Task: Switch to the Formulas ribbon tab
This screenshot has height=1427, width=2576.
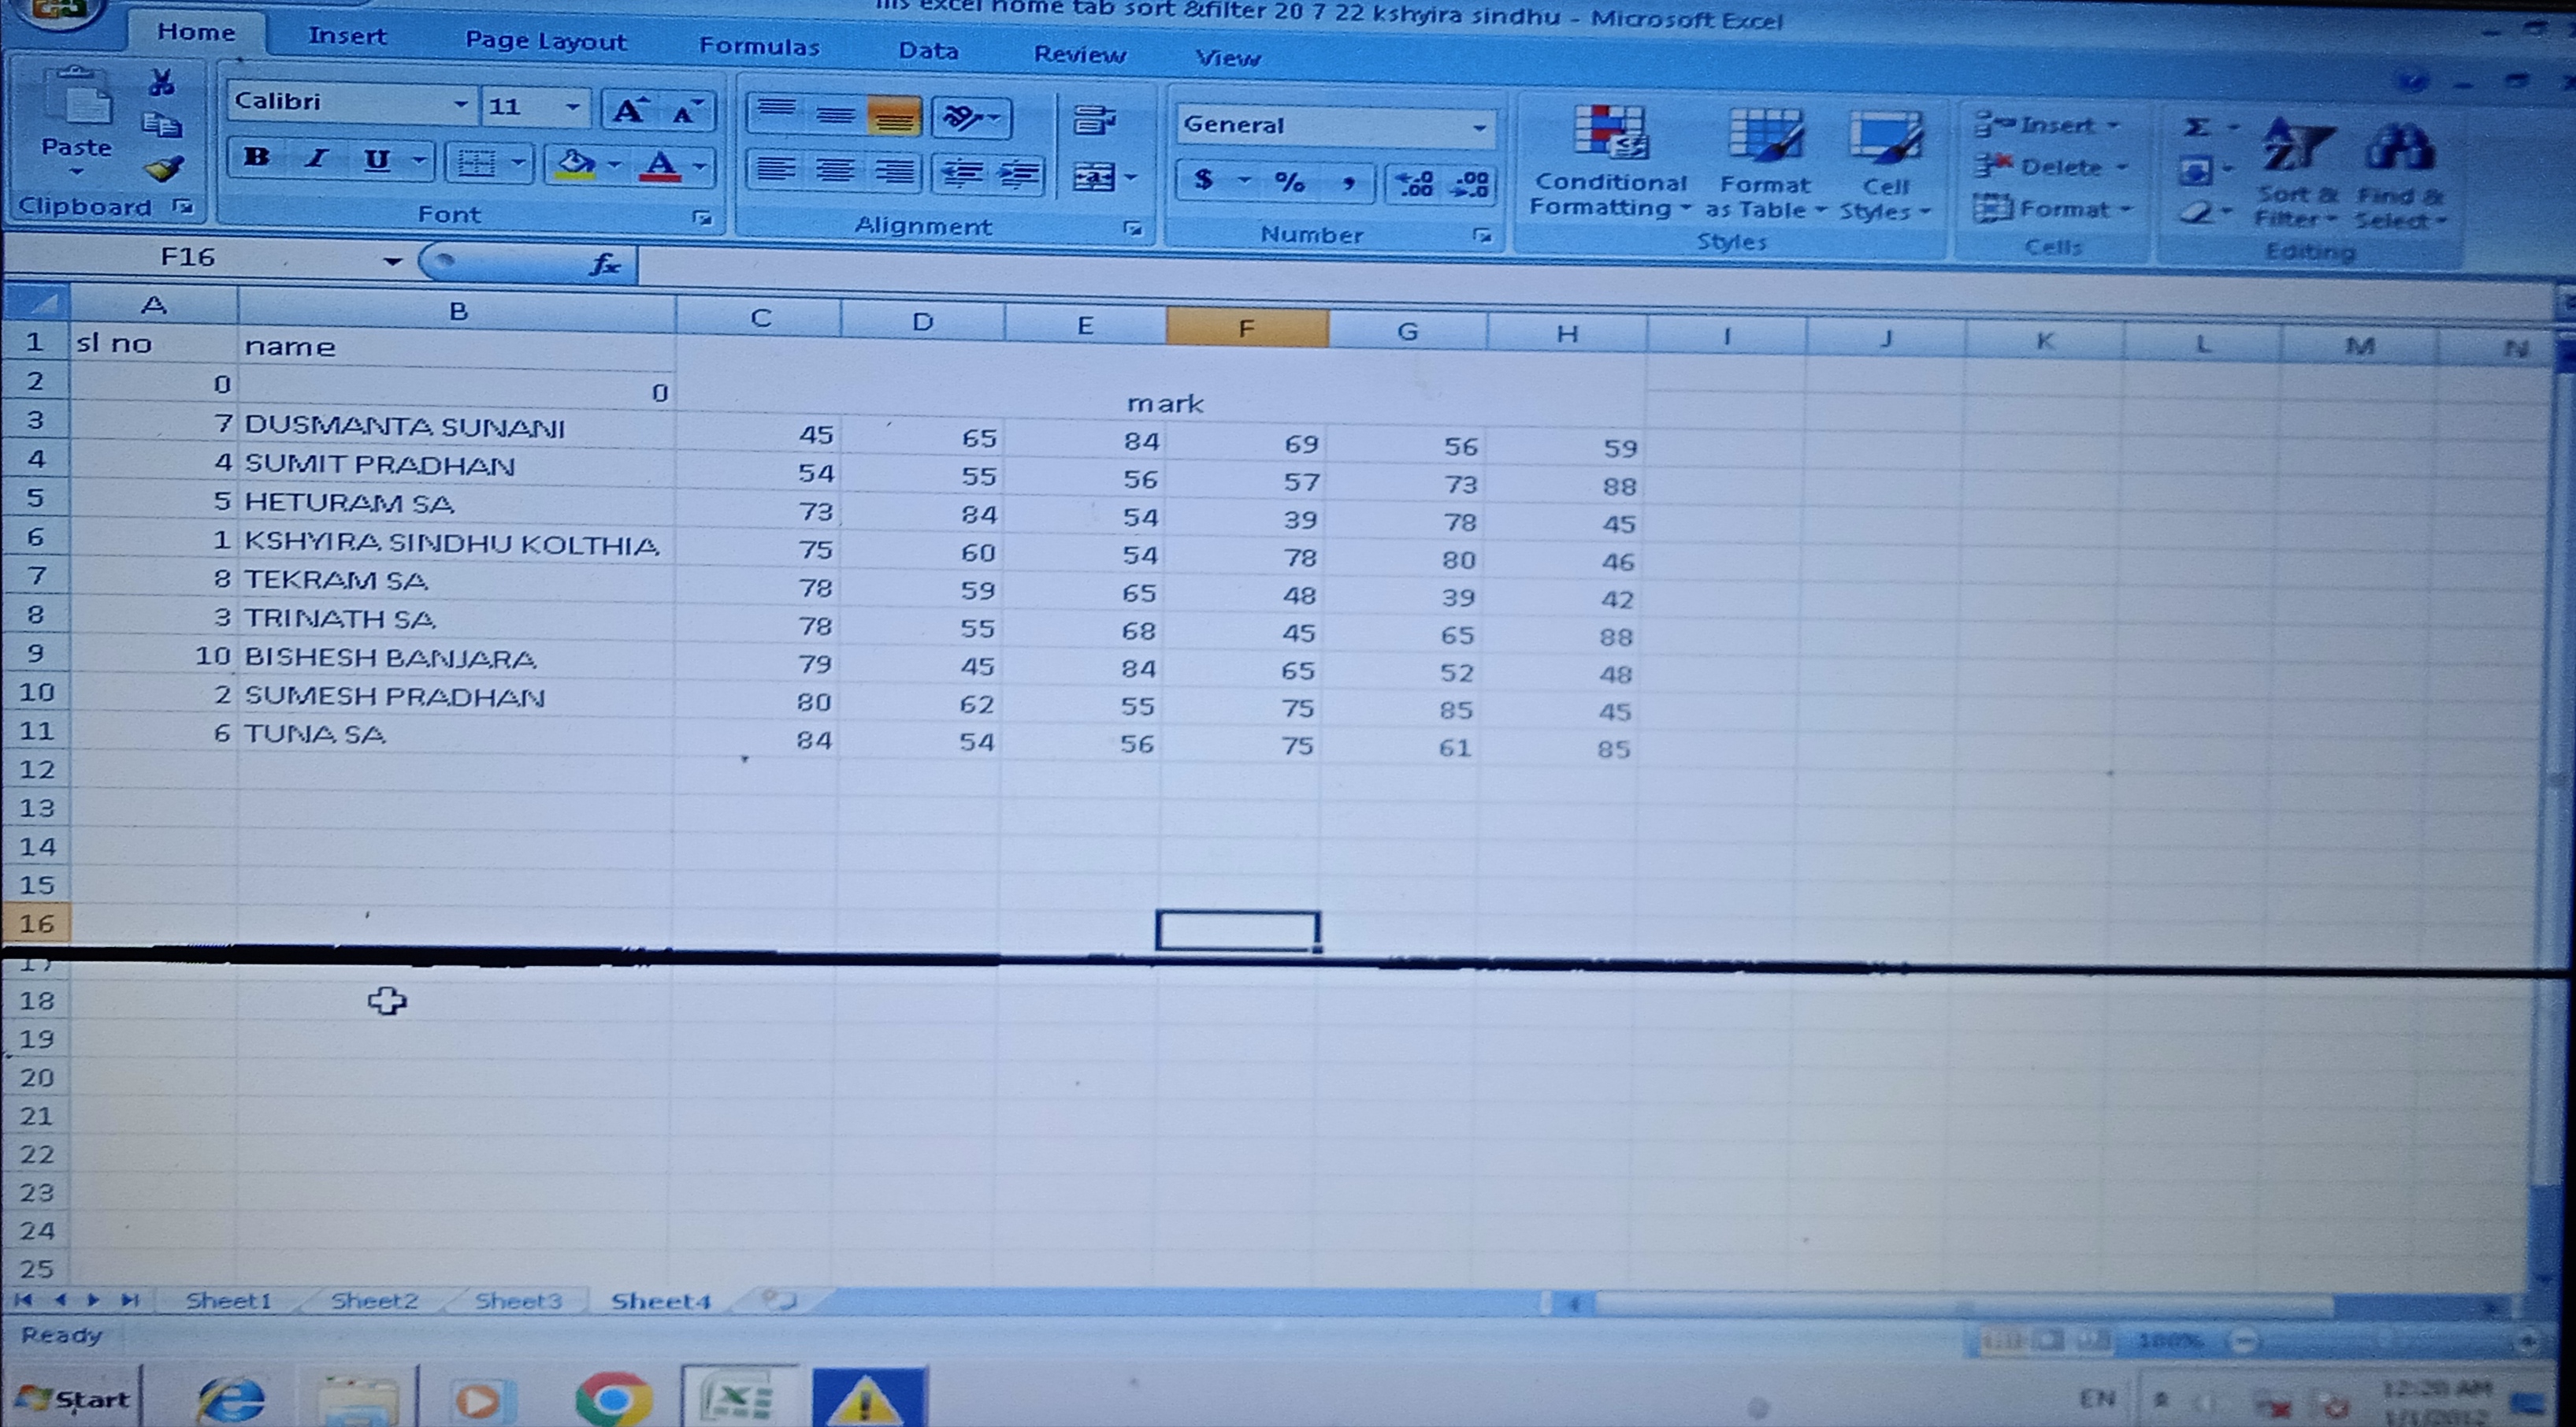Action: [x=759, y=46]
